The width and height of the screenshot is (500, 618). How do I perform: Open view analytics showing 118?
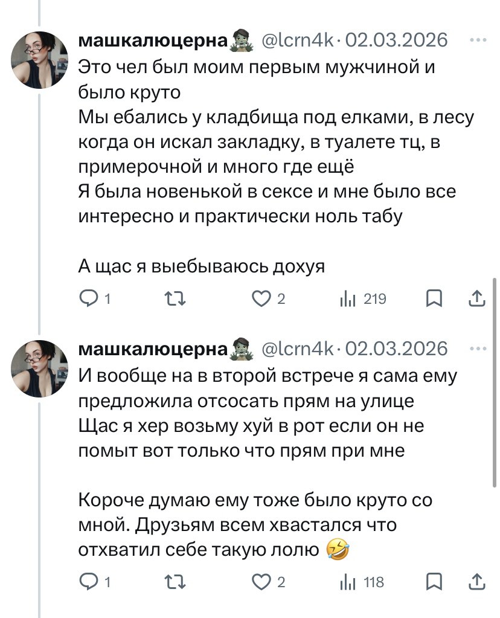[347, 582]
